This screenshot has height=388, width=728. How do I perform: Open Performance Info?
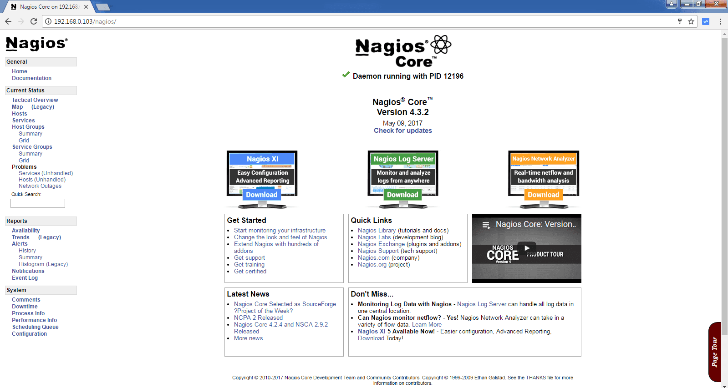[35, 320]
